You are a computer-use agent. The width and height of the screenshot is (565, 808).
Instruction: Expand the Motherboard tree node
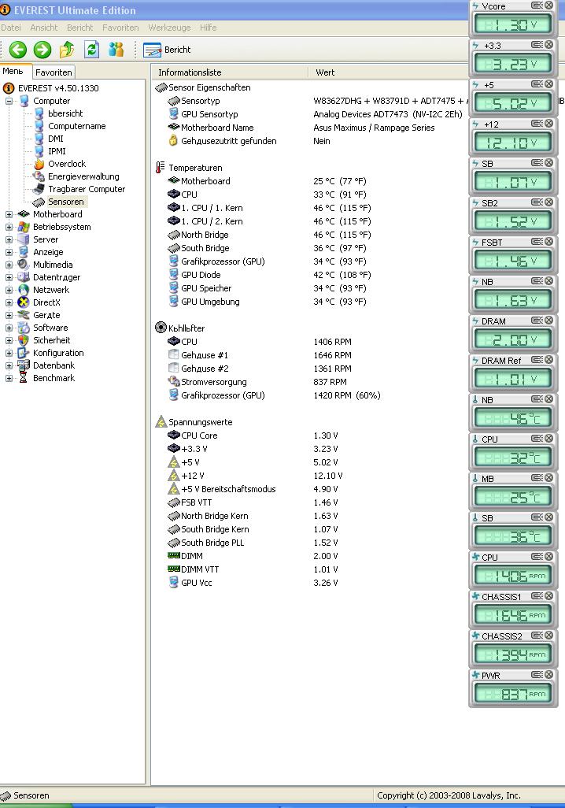click(9, 214)
